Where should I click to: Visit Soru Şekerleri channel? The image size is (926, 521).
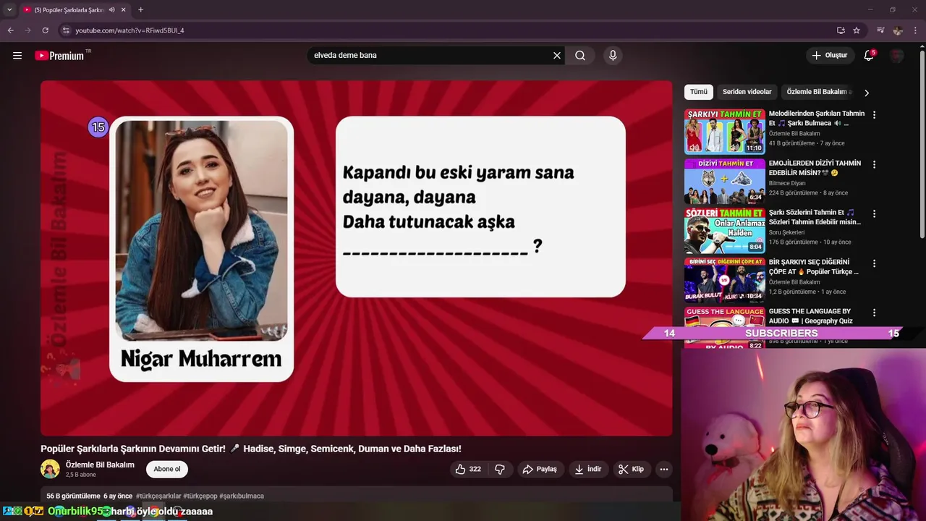786,232
